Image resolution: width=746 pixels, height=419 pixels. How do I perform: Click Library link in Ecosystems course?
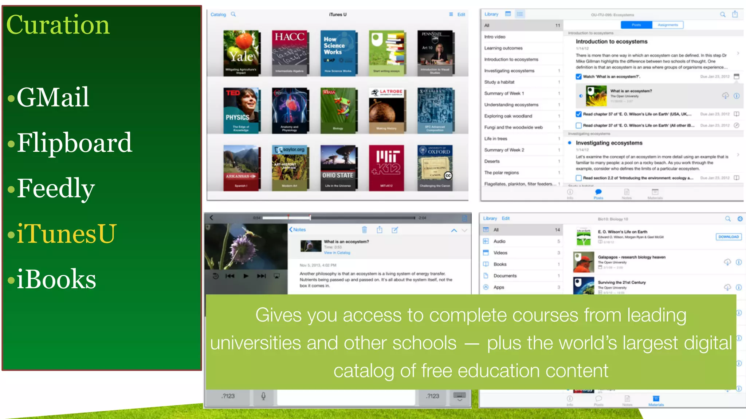click(x=491, y=14)
